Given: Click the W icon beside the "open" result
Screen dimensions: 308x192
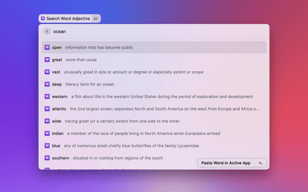Looking at the screenshot, I should click(47, 48).
